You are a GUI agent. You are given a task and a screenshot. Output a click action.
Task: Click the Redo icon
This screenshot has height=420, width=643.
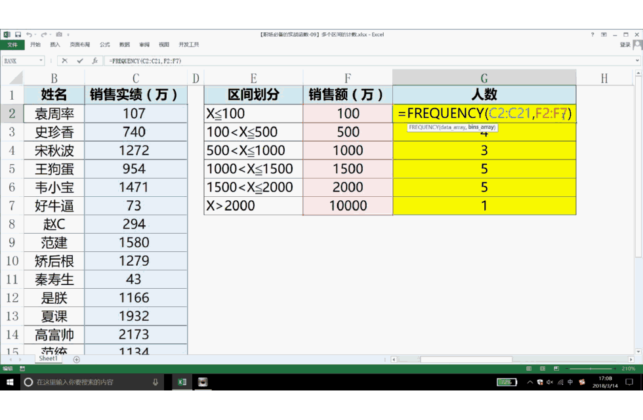(x=43, y=34)
